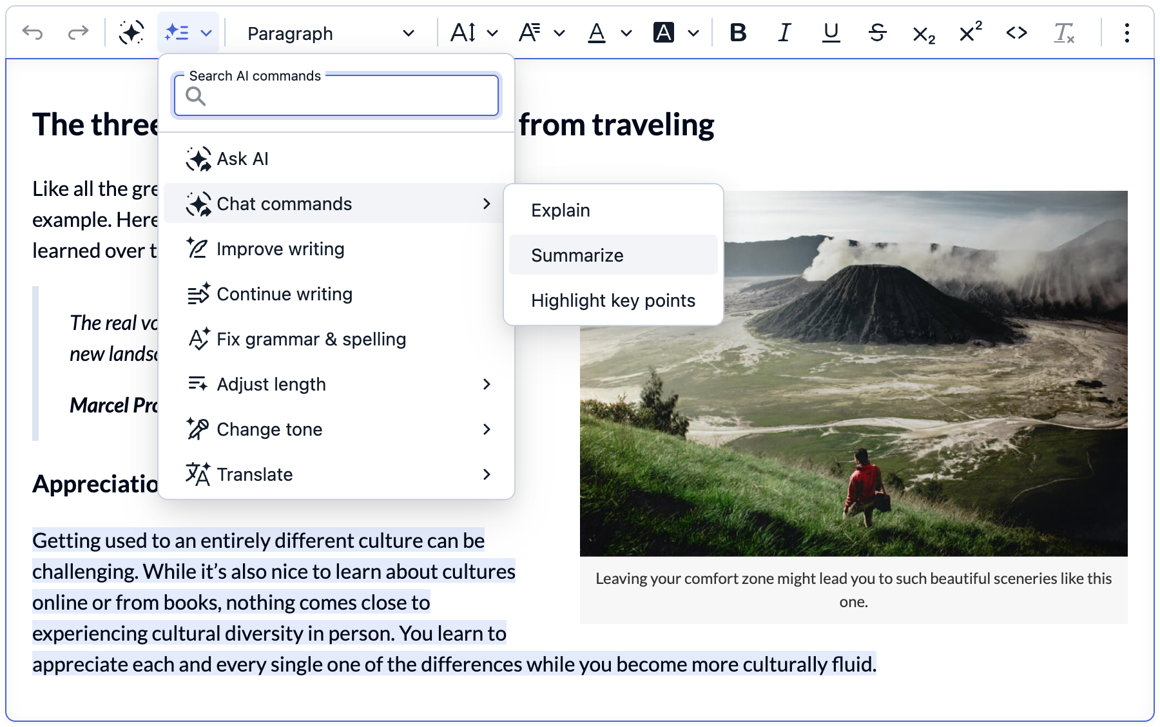Click the image caption text

[x=854, y=590]
